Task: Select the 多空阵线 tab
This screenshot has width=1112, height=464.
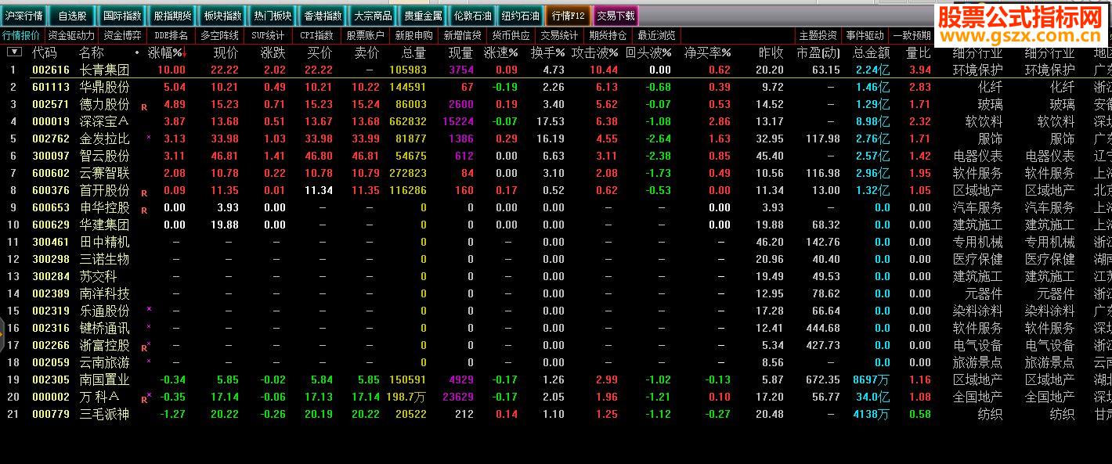Action: (x=219, y=35)
